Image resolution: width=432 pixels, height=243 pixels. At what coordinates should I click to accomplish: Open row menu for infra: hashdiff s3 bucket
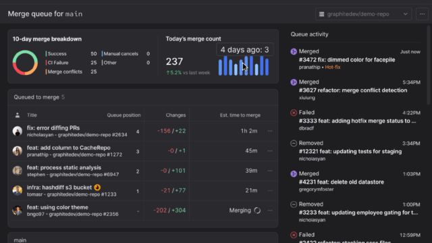[270, 190]
